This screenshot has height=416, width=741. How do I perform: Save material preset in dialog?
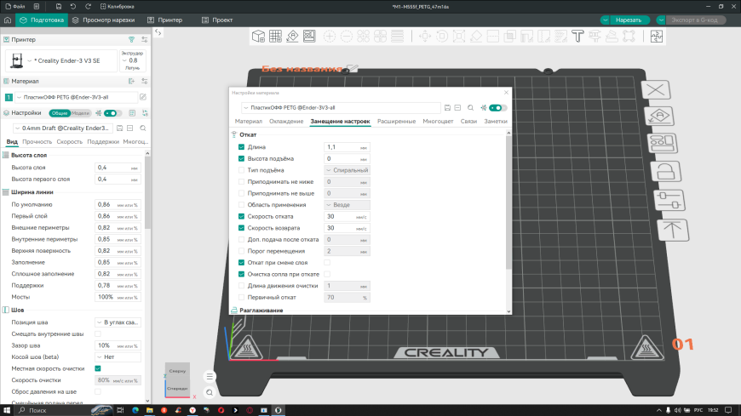(447, 108)
